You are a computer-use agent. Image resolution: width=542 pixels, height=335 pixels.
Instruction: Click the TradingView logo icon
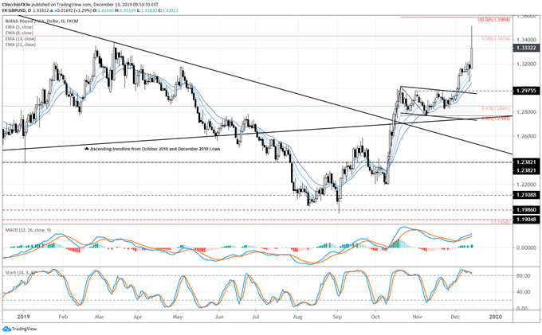click(6, 329)
